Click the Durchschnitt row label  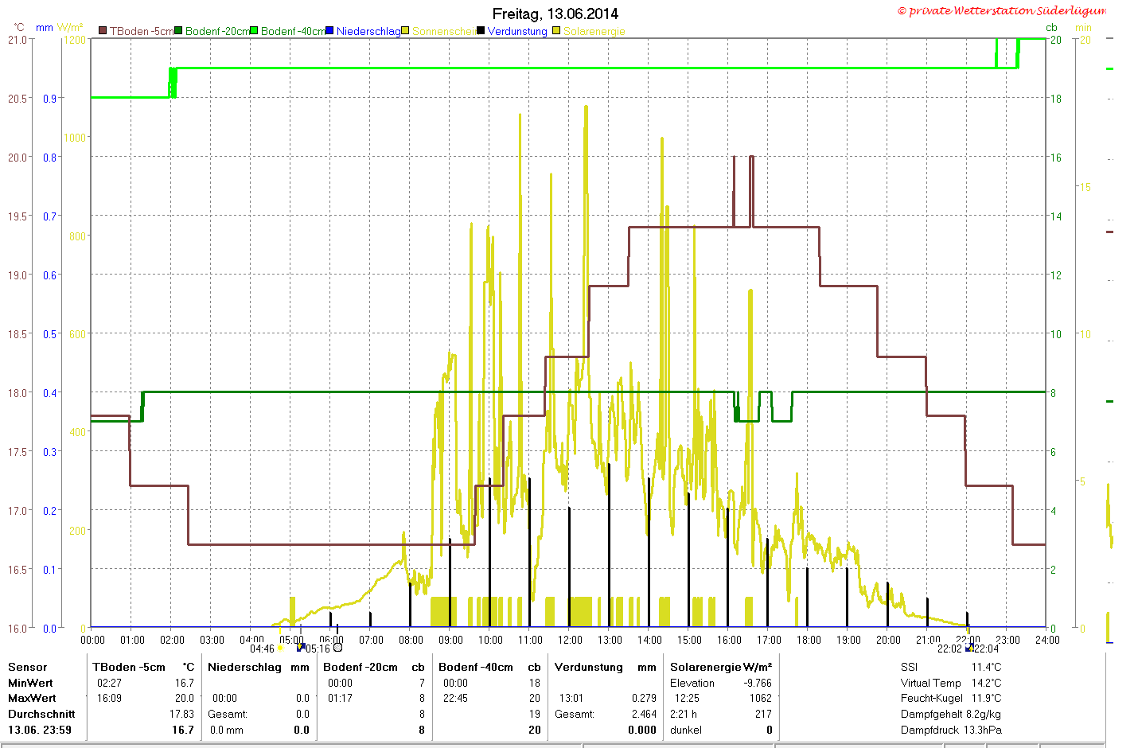[x=41, y=714]
